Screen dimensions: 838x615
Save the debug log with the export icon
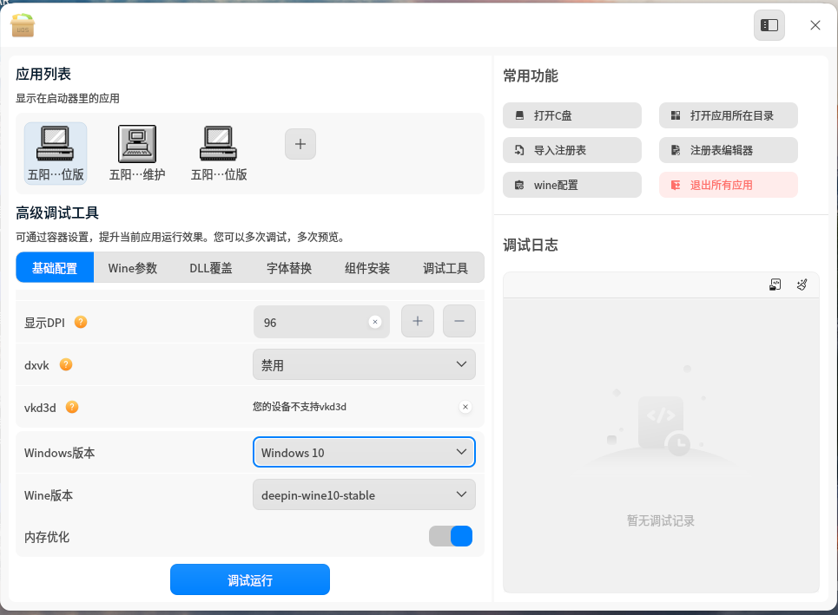[x=775, y=285]
